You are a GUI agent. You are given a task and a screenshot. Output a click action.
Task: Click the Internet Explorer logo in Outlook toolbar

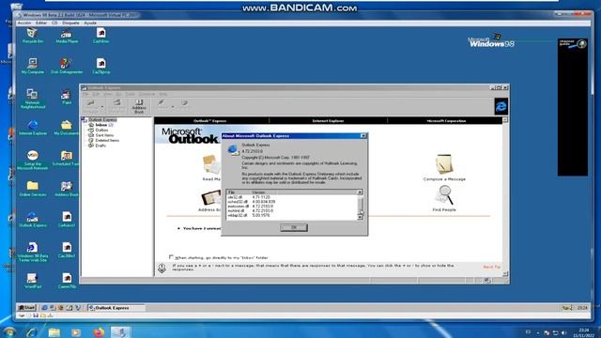[501, 106]
